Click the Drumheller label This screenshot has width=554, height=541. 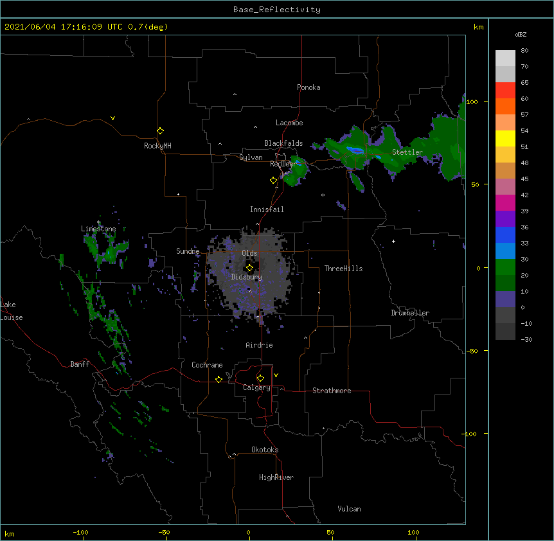coord(410,313)
